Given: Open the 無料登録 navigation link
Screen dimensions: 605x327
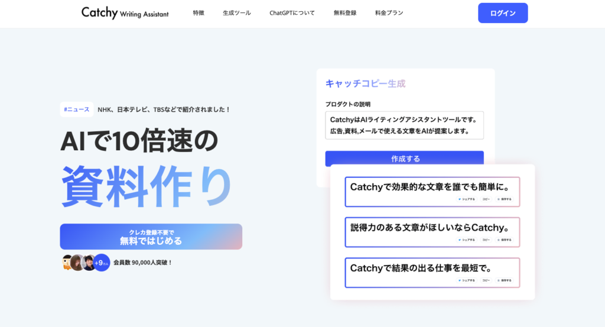Looking at the screenshot, I should [345, 13].
